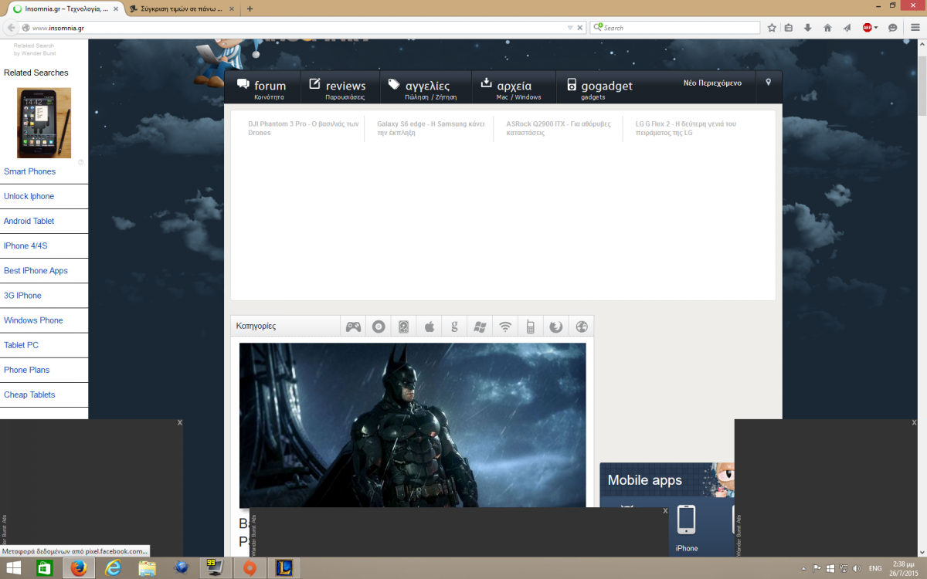927x579 pixels.
Task: Open the 3G IPhone related search
Action: (x=22, y=295)
